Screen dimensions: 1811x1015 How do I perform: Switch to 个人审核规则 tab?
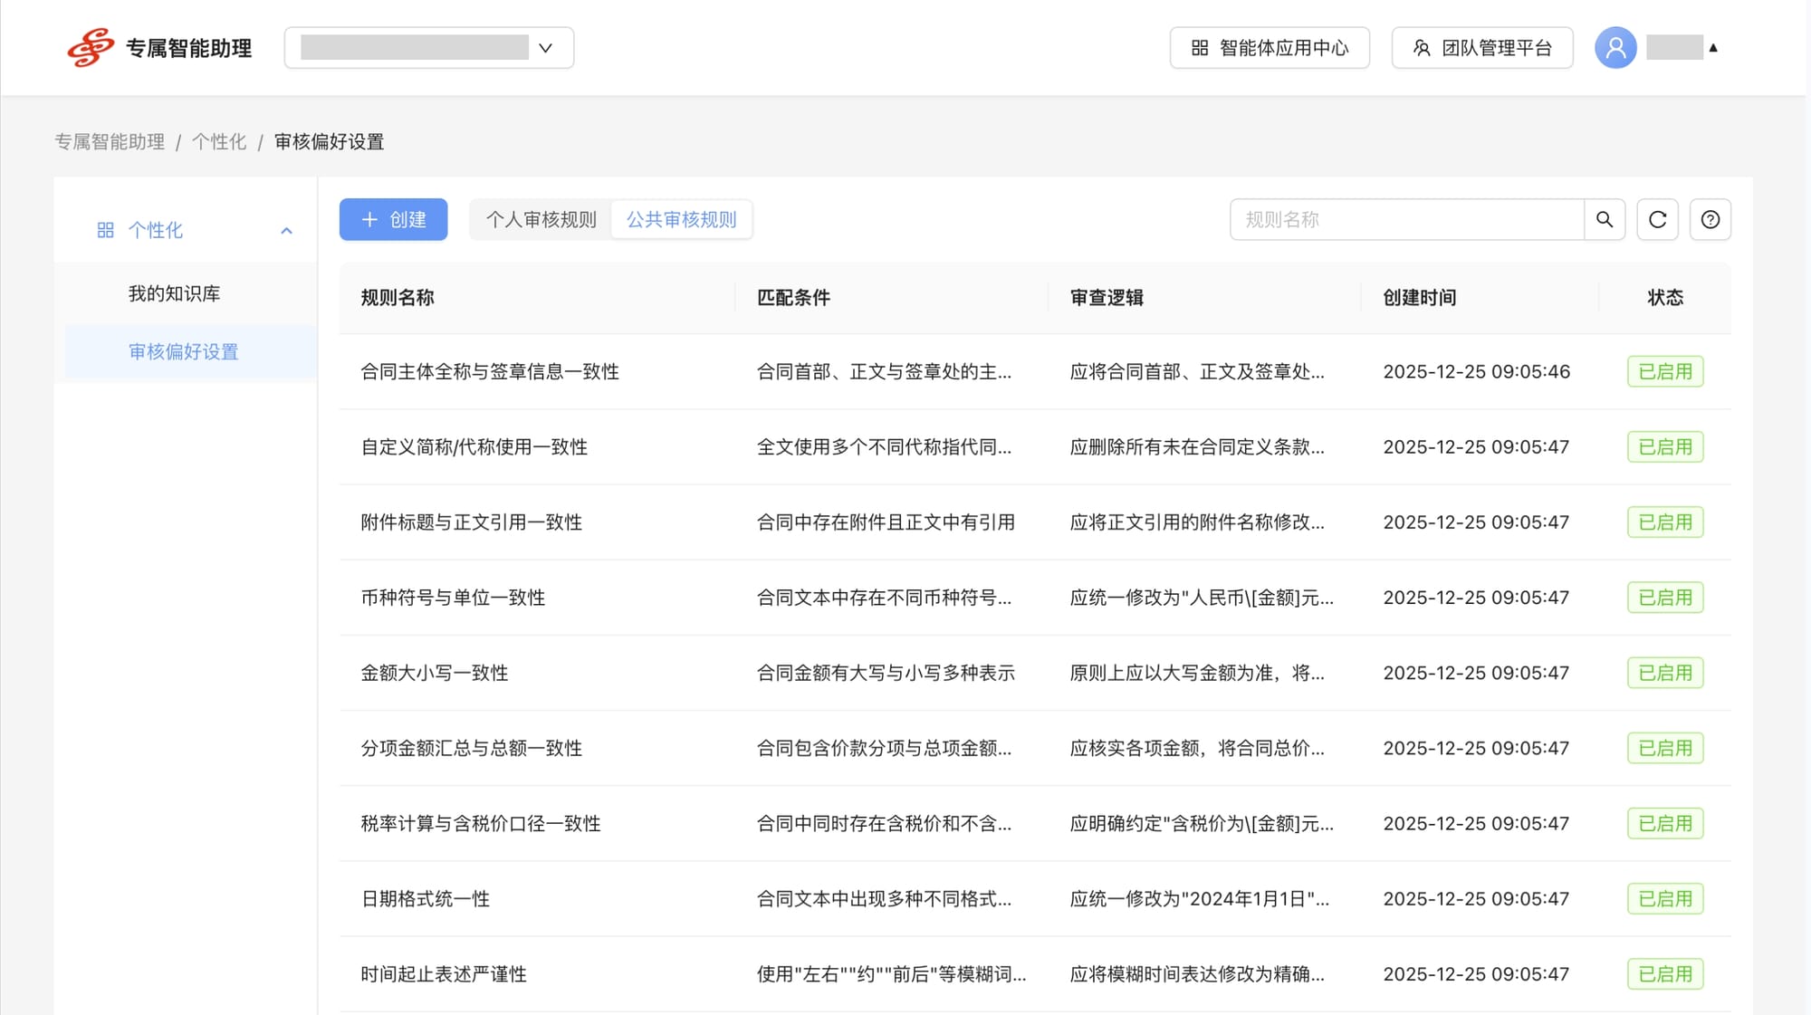[x=541, y=219]
